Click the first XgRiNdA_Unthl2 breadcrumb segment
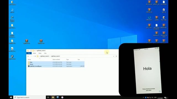 (45, 56)
